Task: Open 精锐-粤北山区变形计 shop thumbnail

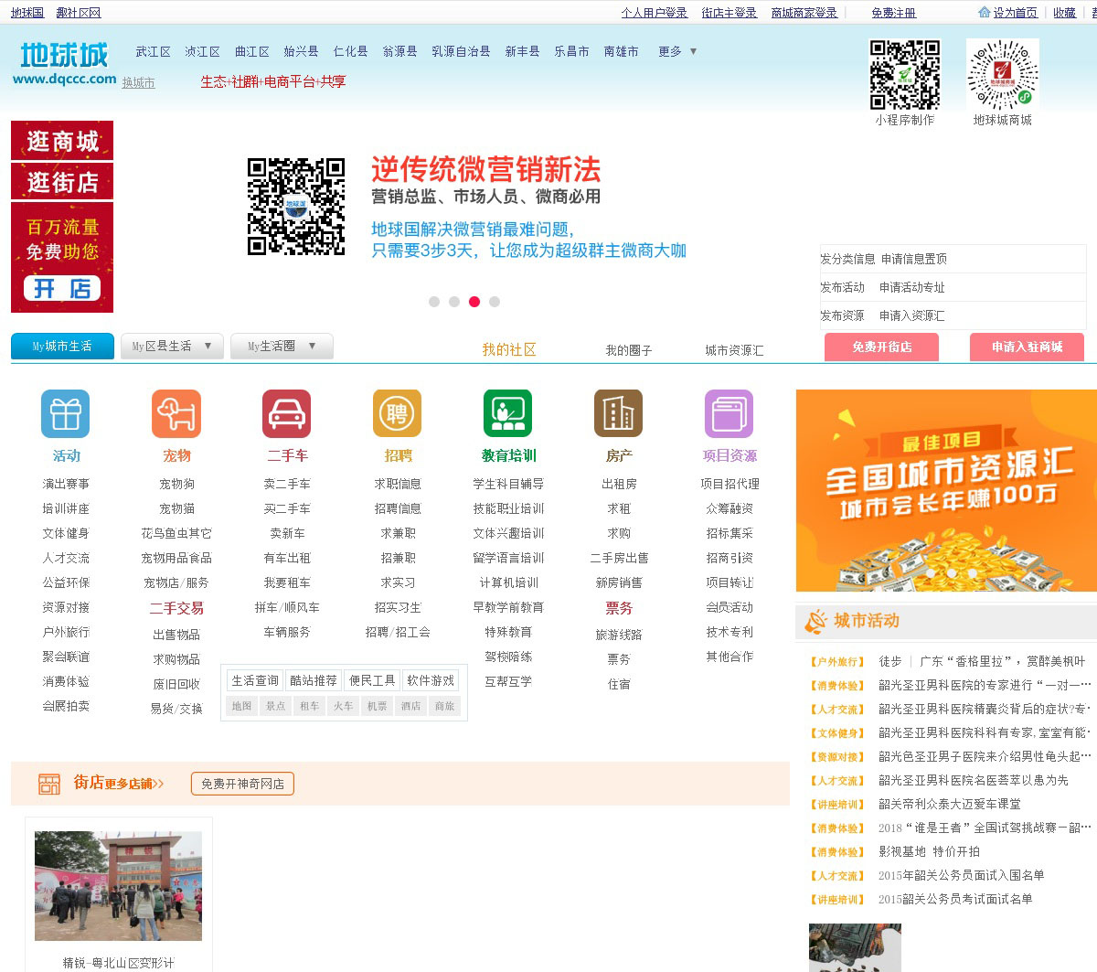Action: (x=118, y=886)
